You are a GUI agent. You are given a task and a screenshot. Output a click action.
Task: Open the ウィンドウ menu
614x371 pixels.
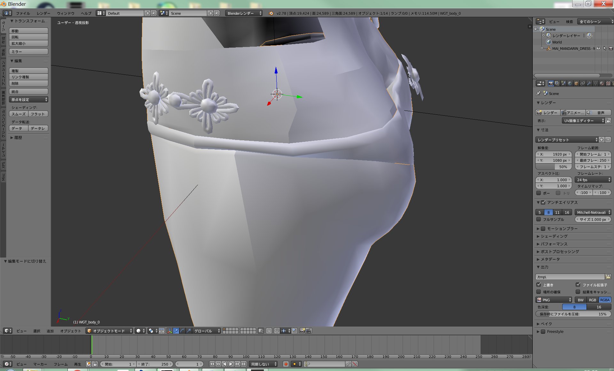point(66,13)
